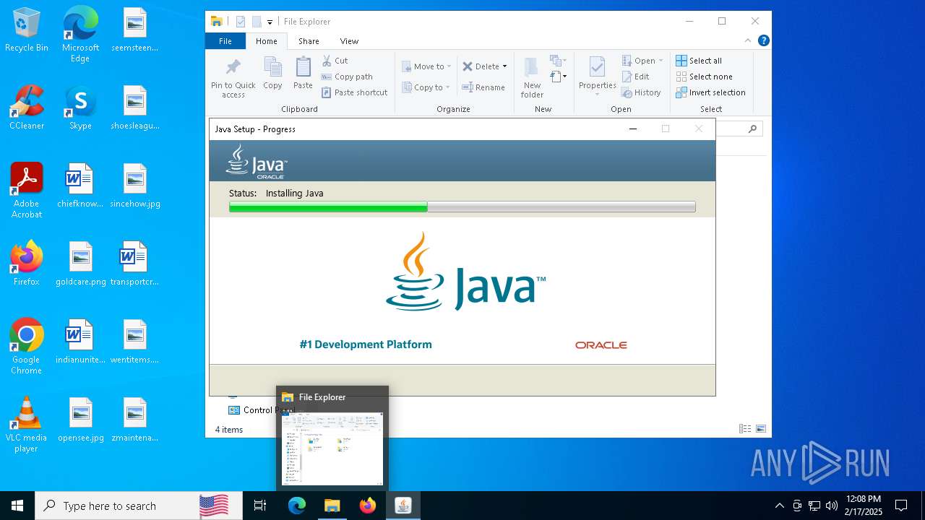Open Task View on taskbar
Screen dimensions: 925x520
pyautogui.click(x=260, y=506)
